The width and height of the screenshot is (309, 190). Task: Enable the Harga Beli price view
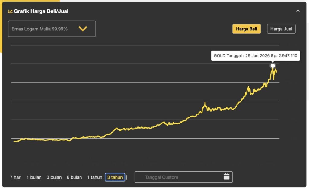coord(247,29)
